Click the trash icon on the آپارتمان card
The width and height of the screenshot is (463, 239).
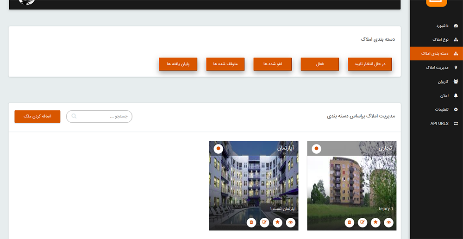pyautogui.click(x=251, y=223)
